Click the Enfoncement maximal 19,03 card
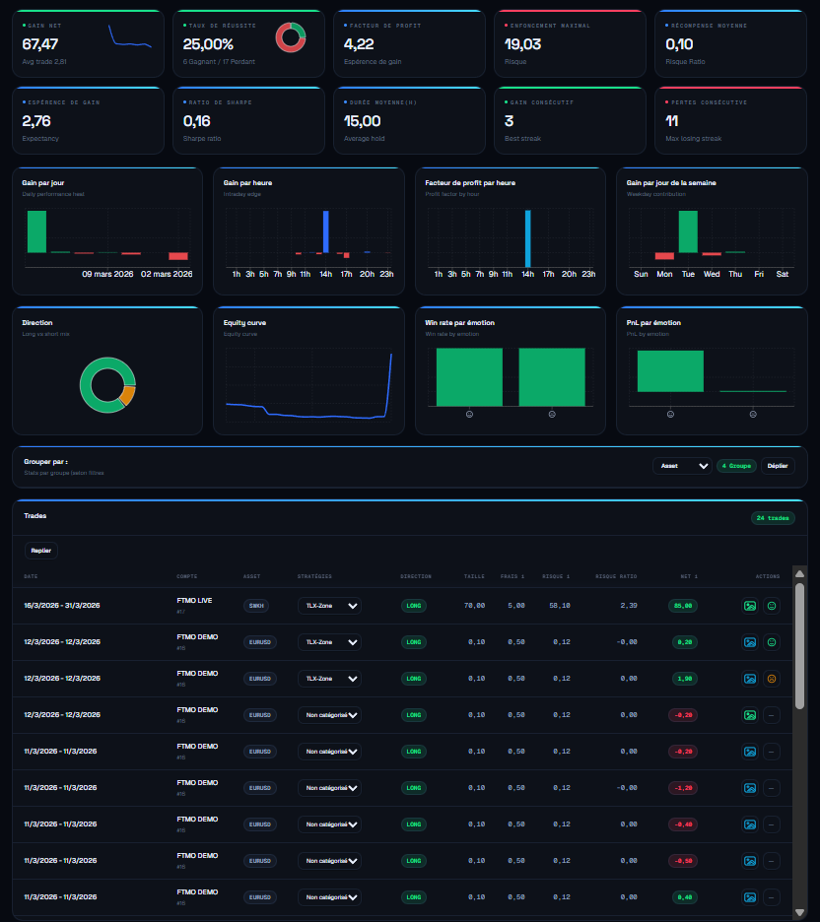The height and width of the screenshot is (922, 820). tap(570, 43)
